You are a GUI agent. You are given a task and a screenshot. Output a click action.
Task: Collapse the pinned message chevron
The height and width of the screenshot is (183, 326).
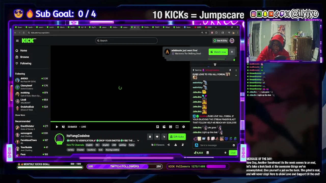pos(236,75)
